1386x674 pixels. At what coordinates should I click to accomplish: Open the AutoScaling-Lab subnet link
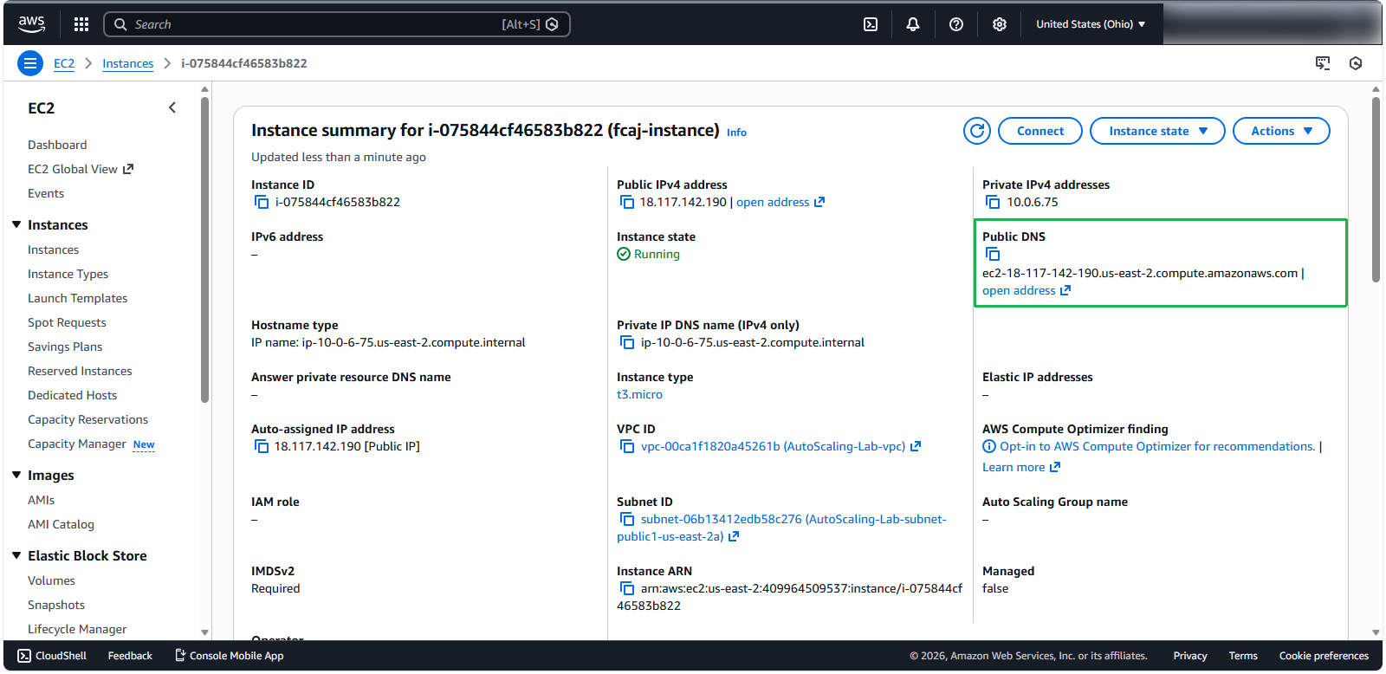pyautogui.click(x=781, y=528)
